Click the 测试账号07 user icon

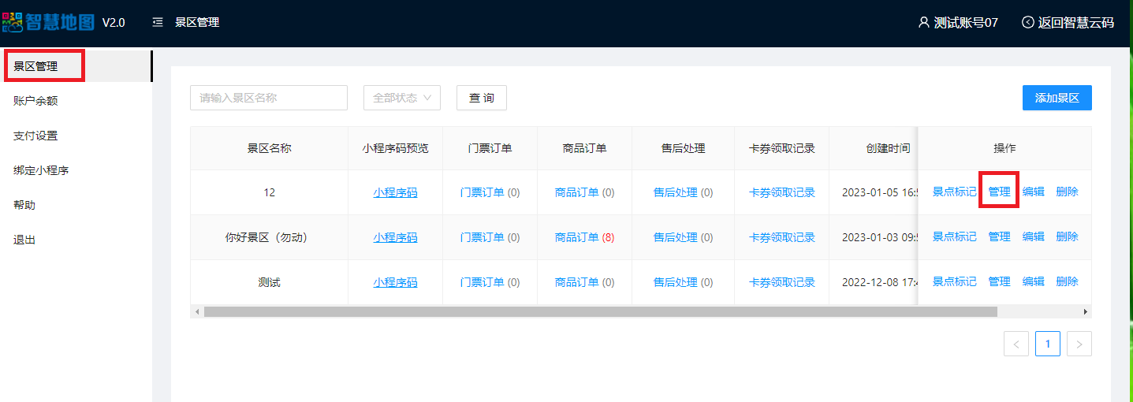pos(924,23)
